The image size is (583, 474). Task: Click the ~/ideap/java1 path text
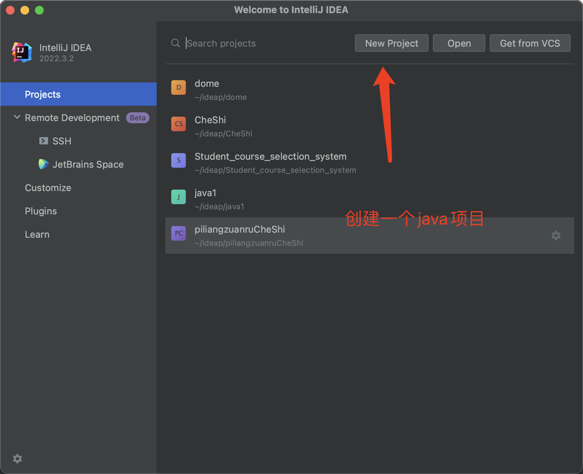219,207
